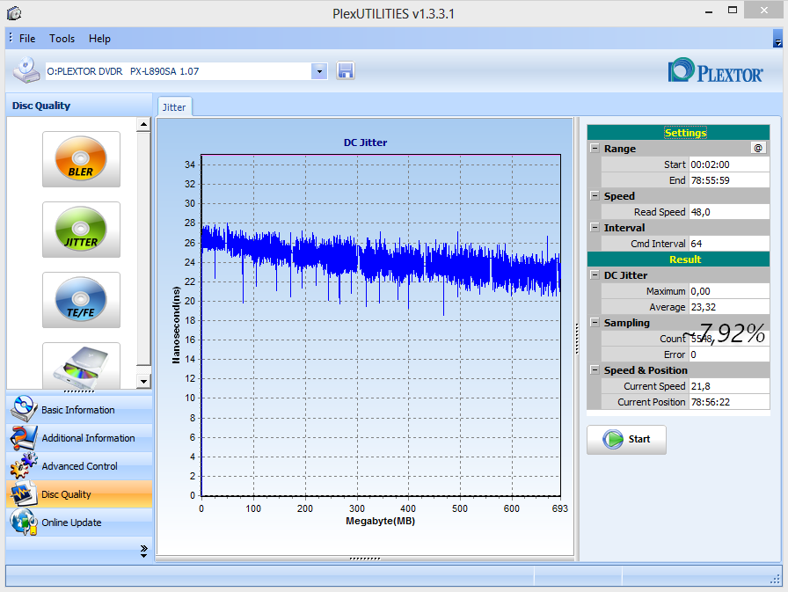Viewport: 788px width, 592px height.
Task: Click the Range End value field
Action: (729, 180)
